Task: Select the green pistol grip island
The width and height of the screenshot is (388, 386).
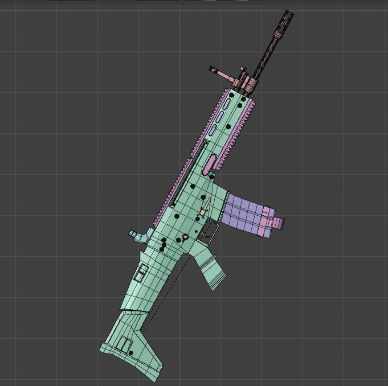Action: pyautogui.click(x=210, y=267)
